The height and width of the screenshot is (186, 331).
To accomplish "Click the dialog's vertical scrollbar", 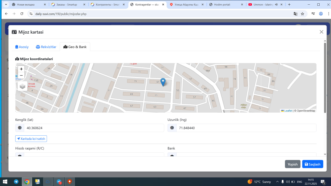I will click(325, 78).
